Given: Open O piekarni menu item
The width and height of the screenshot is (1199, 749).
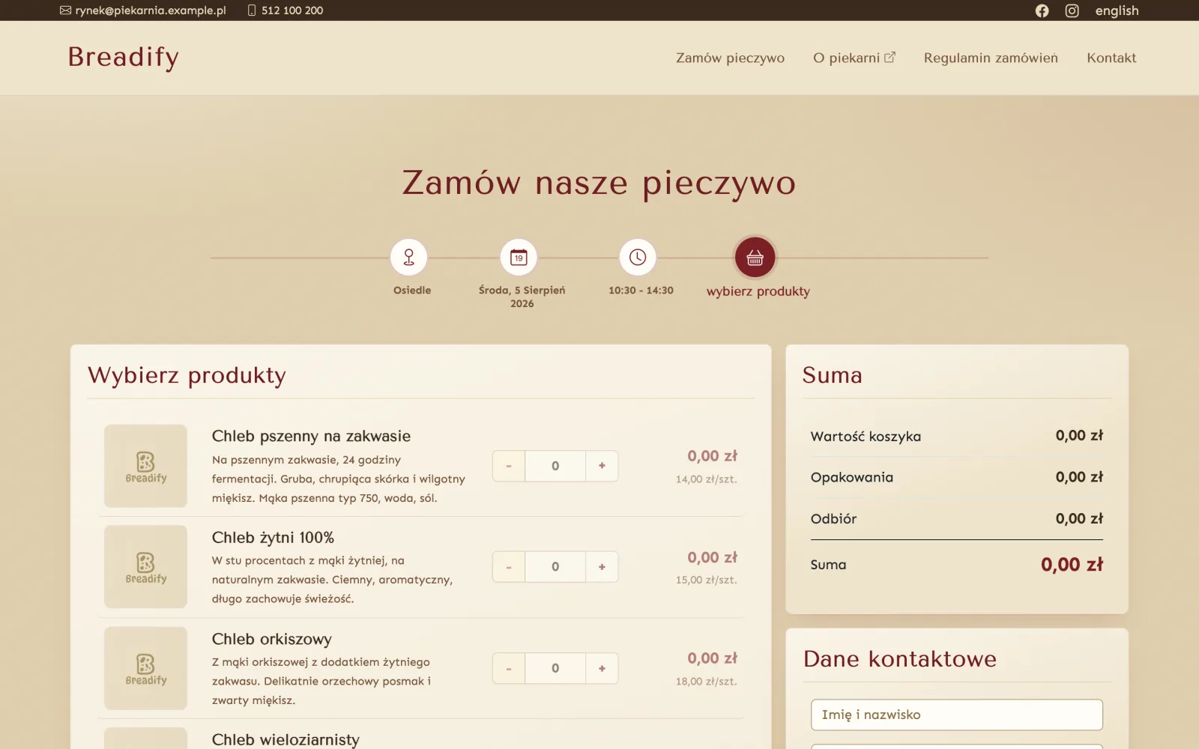Looking at the screenshot, I should coord(854,58).
